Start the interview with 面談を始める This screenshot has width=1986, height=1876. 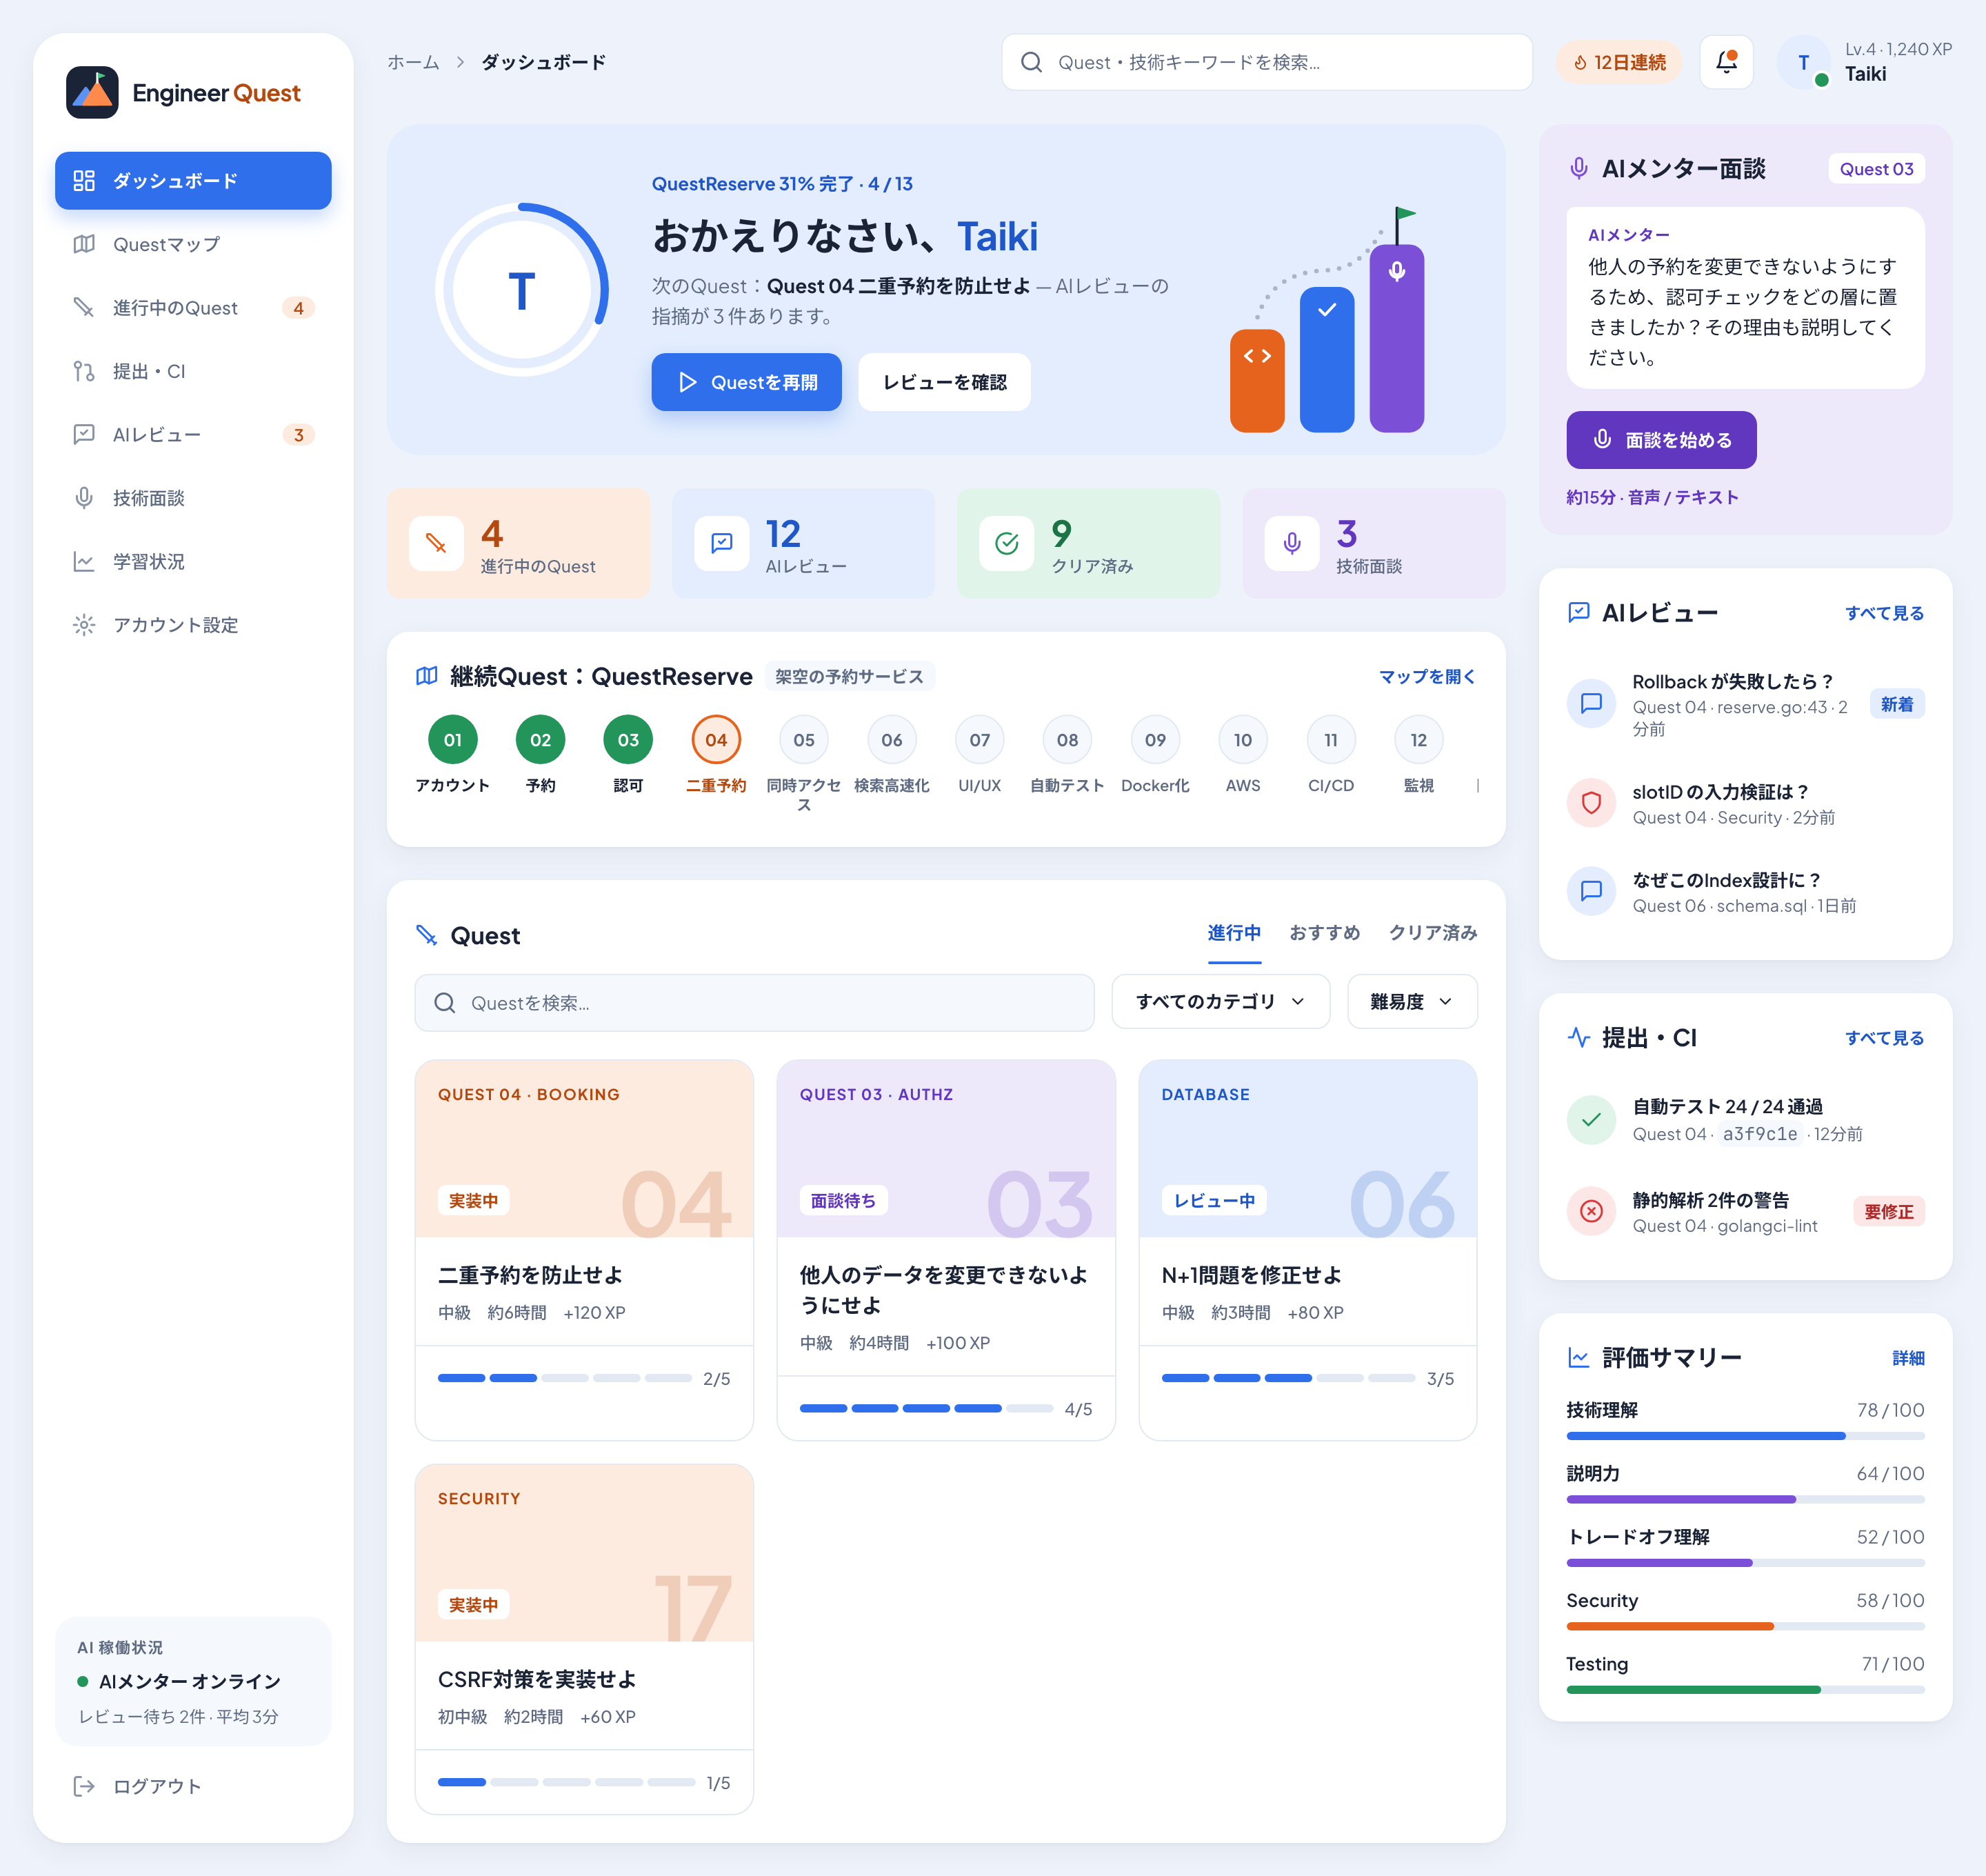pos(1661,440)
